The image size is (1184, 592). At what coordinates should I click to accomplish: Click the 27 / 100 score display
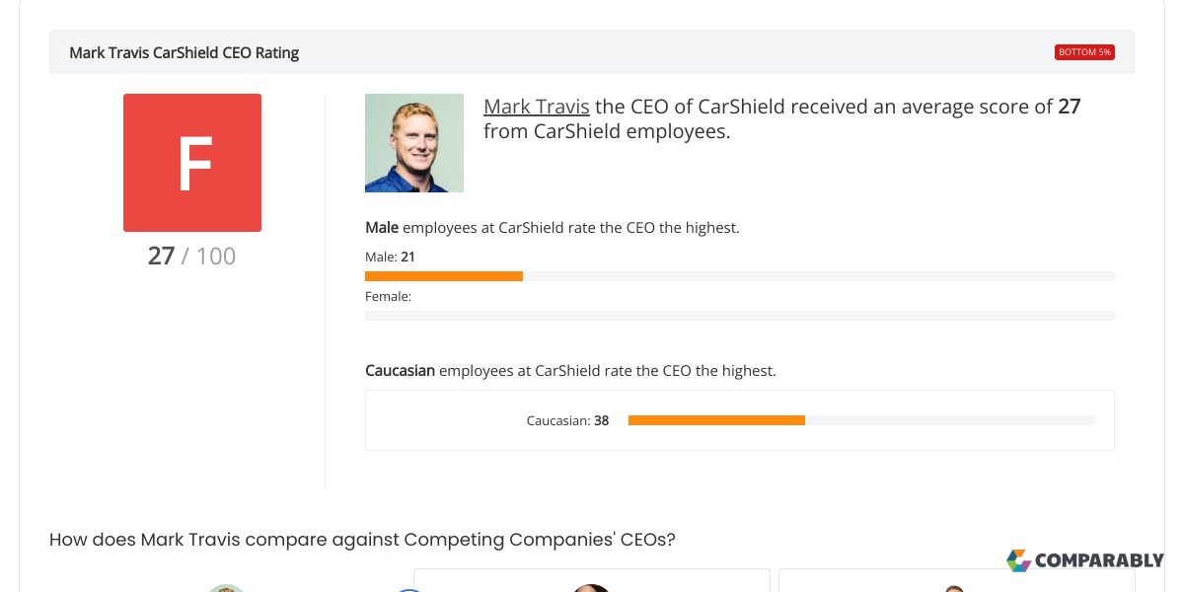191,256
